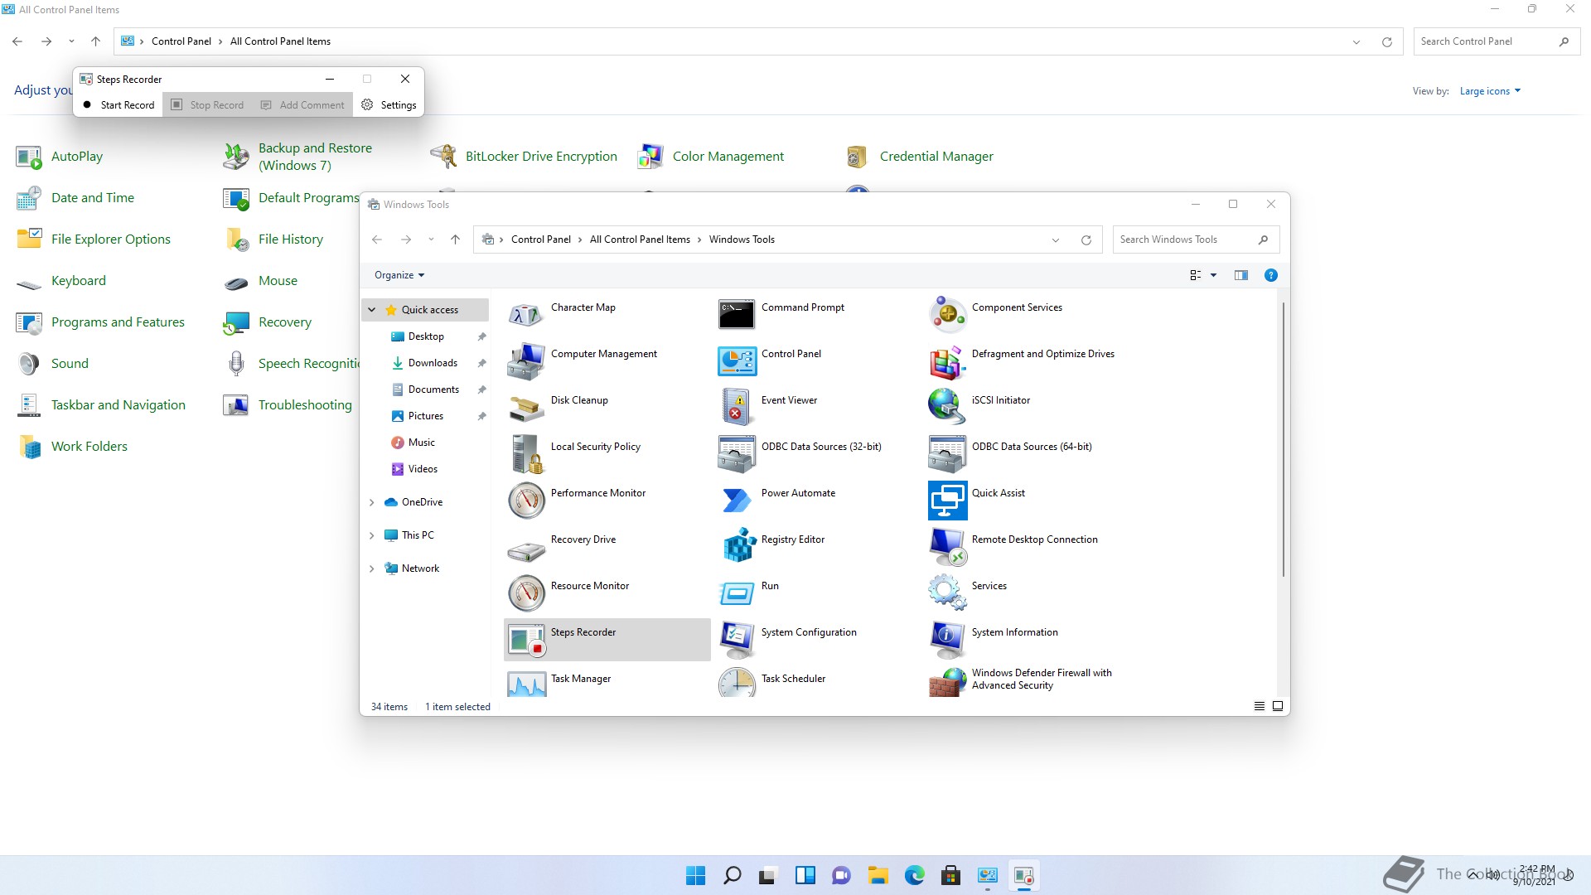Open Resource Monitor icon
The image size is (1591, 895).
[x=526, y=593]
